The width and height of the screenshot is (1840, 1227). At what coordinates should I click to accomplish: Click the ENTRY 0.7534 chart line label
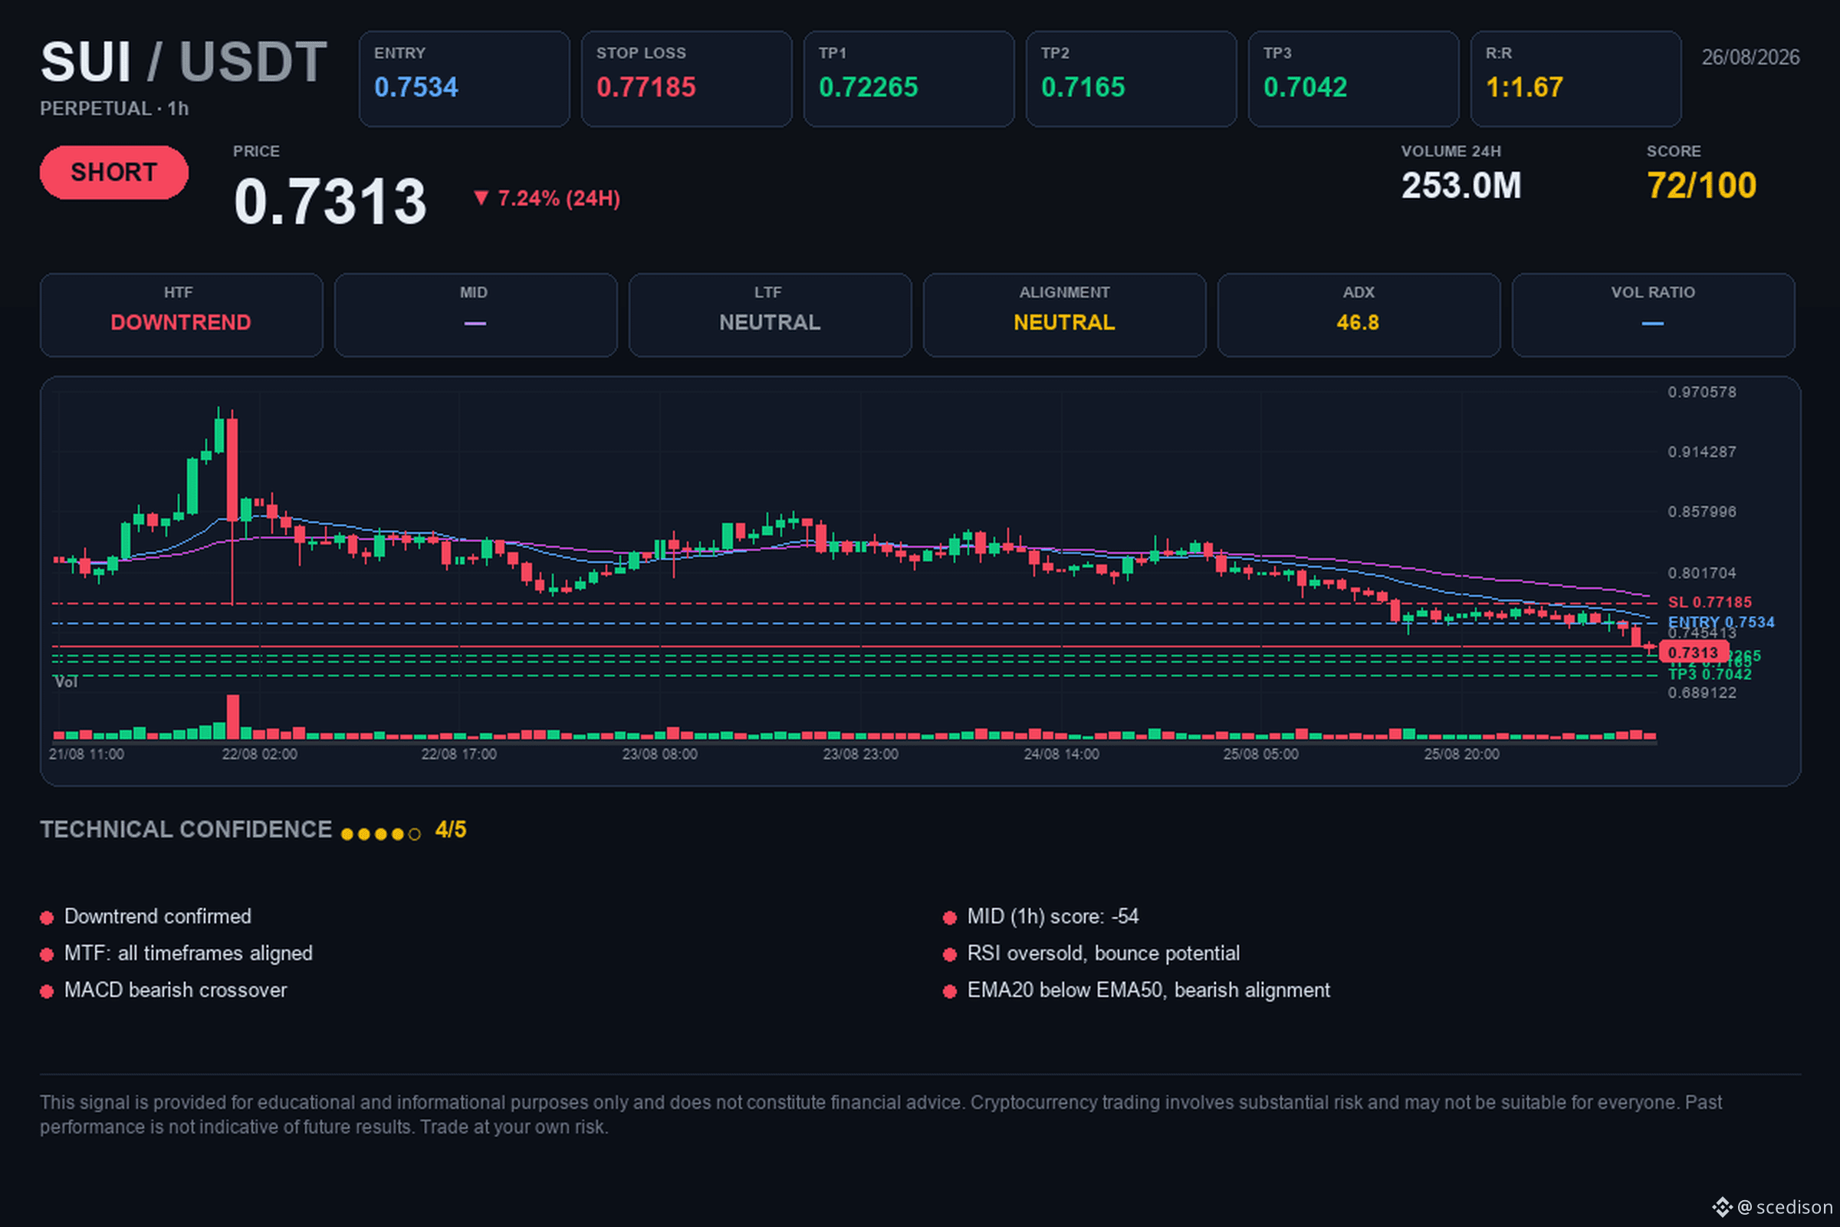pyautogui.click(x=1720, y=622)
